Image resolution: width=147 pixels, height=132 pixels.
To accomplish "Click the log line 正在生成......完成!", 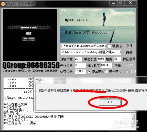I will click(x=21, y=123).
